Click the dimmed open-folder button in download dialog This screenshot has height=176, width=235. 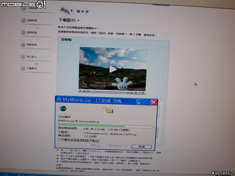coord(119,146)
